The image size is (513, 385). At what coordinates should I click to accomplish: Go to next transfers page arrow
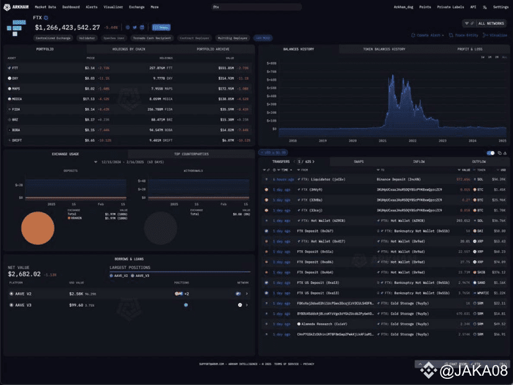coord(313,162)
